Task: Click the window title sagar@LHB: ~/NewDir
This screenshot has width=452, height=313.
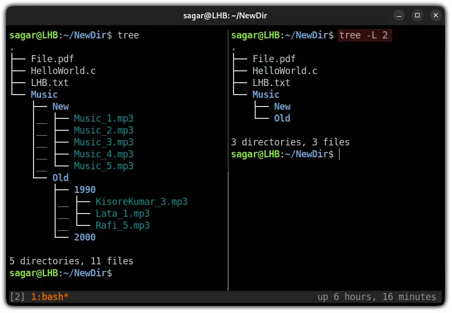Action: coord(226,15)
